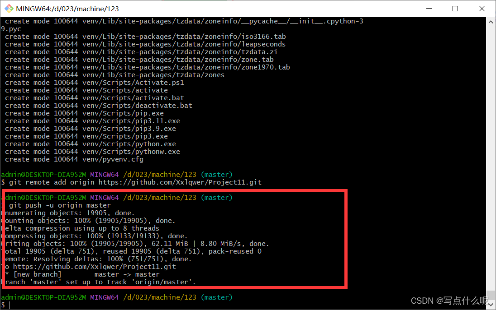Click the Git Bash icon in the title bar
496x310 pixels.
(8, 8)
